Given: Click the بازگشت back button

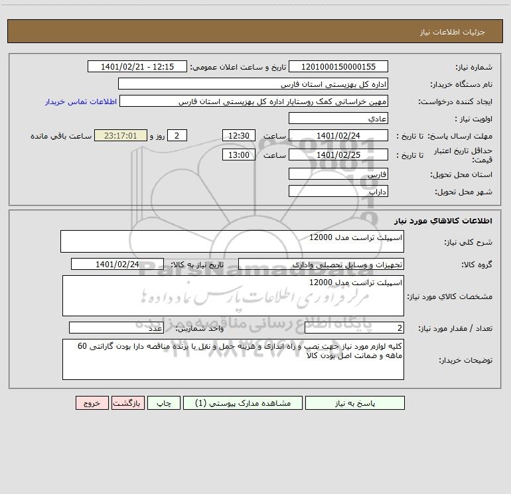Looking at the screenshot, I should coord(127,402).
